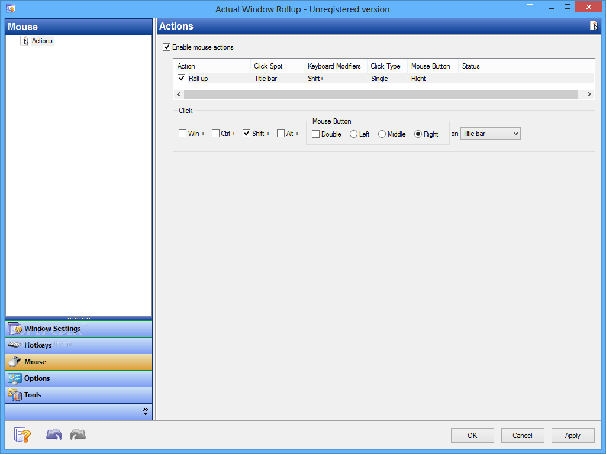This screenshot has width=606, height=454.
Task: Click the 'Title bar' cell in Roll up row
Action: point(266,79)
